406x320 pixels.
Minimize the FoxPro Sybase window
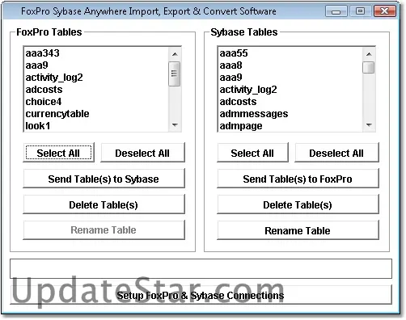click(x=336, y=11)
